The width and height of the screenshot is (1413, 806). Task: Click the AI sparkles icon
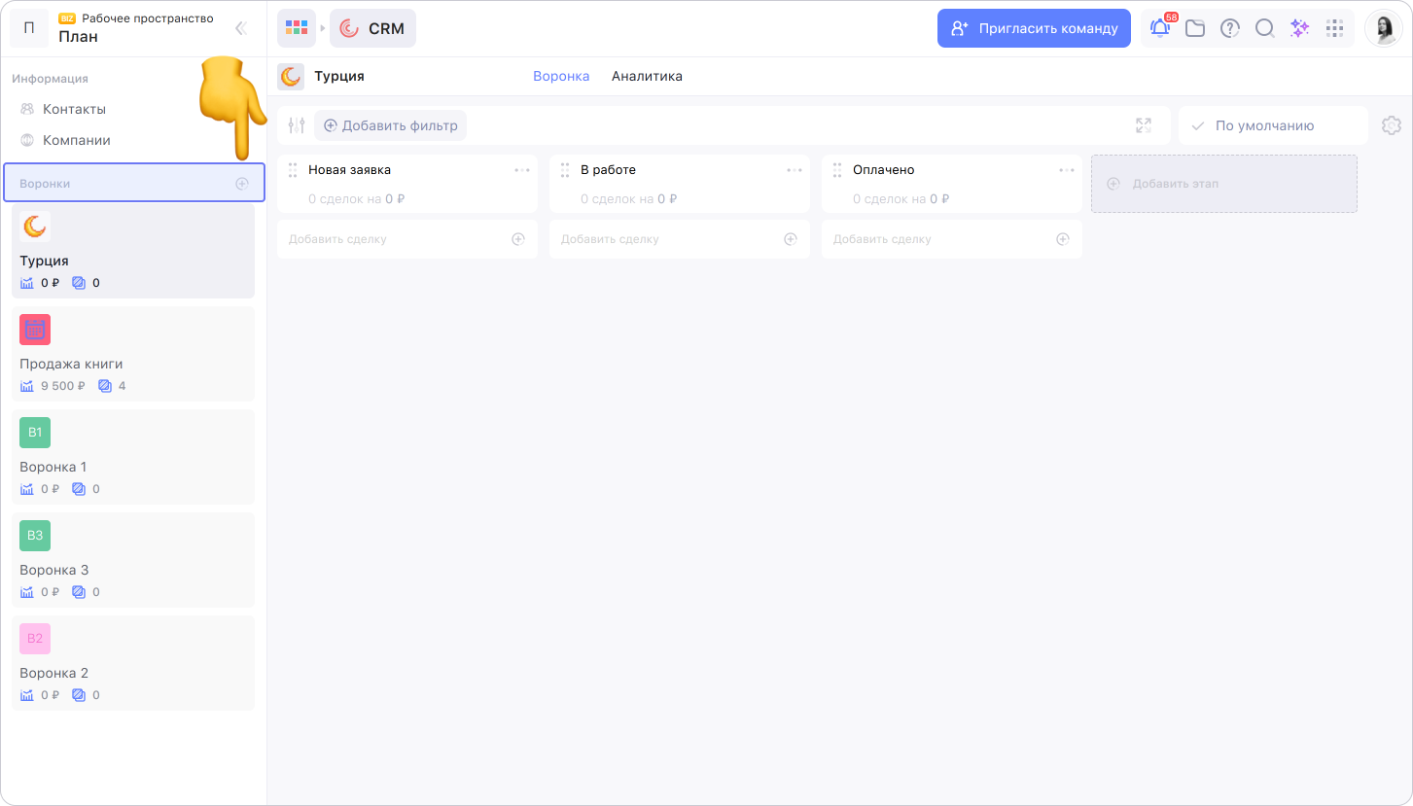pos(1299,28)
